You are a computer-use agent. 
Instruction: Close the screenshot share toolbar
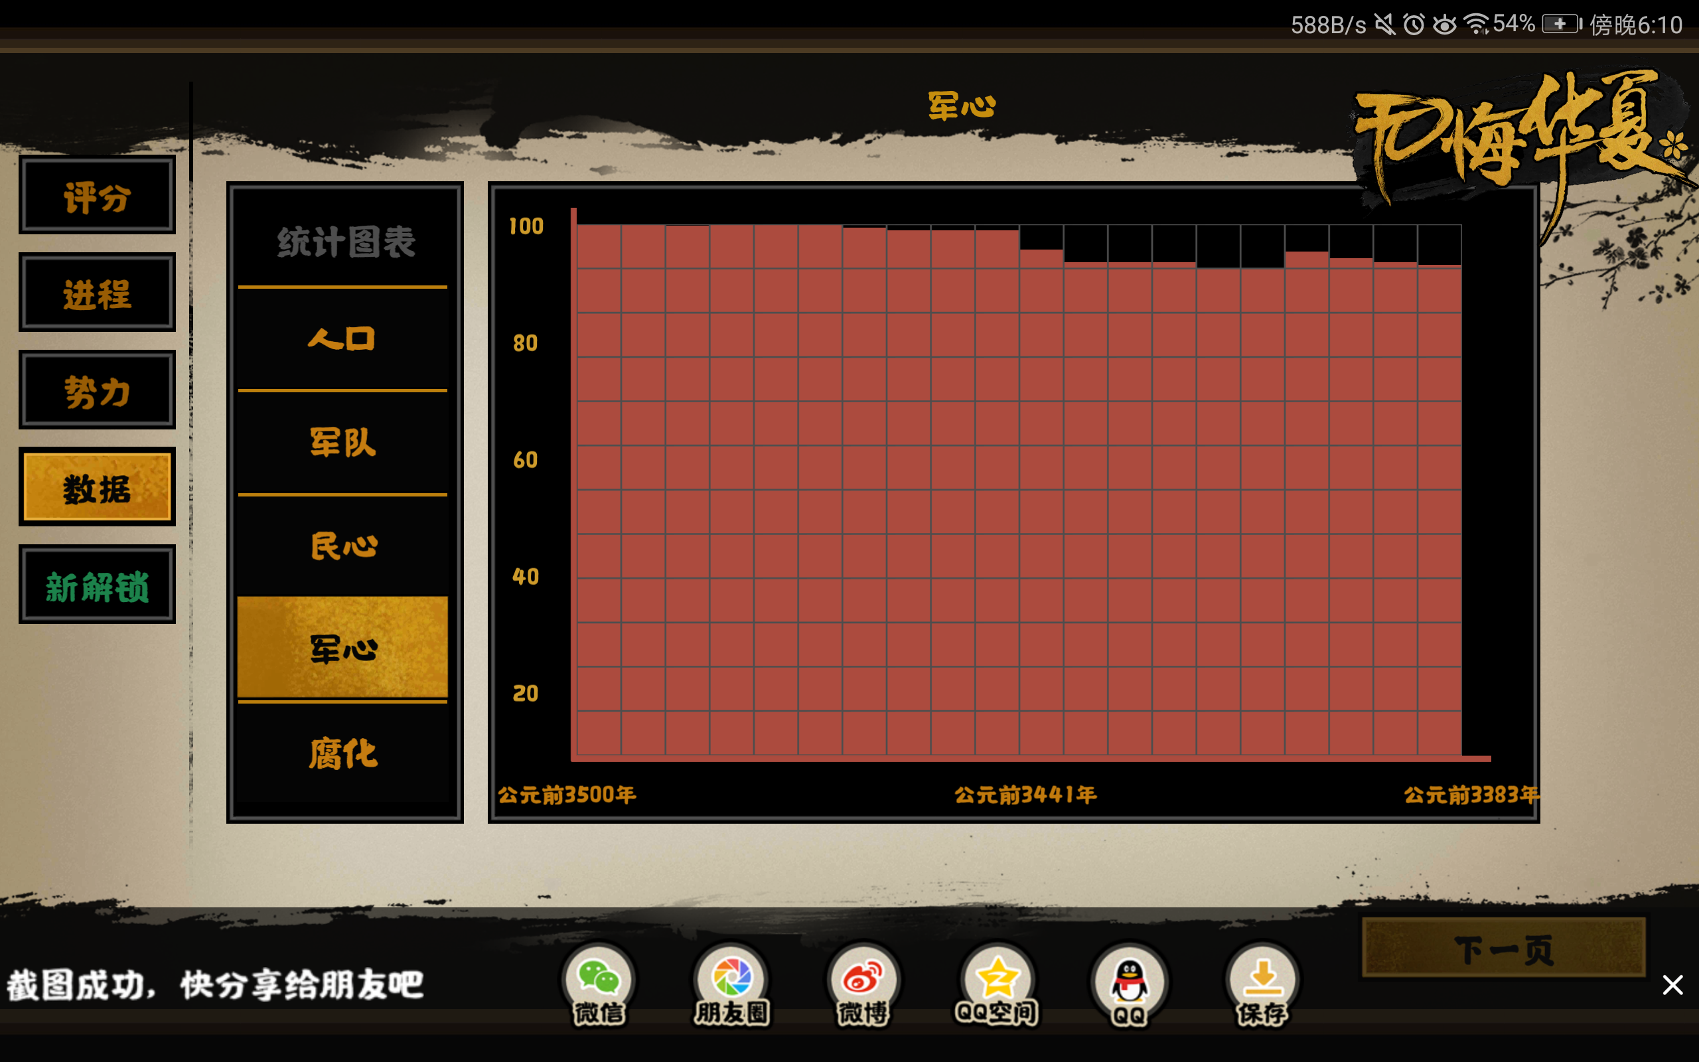point(1673,985)
